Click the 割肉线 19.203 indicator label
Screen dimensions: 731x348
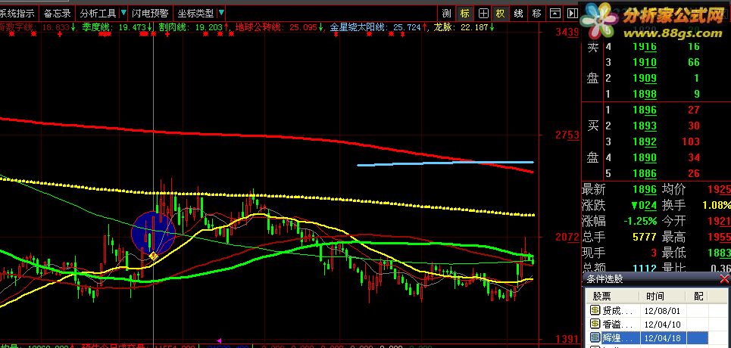click(x=193, y=27)
